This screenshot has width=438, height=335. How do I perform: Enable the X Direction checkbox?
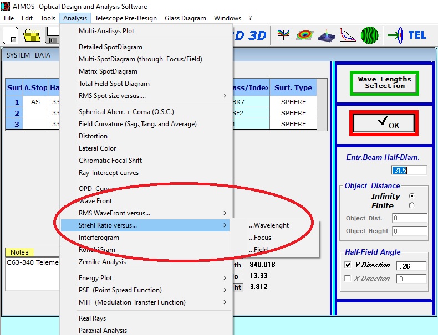pyautogui.click(x=348, y=278)
